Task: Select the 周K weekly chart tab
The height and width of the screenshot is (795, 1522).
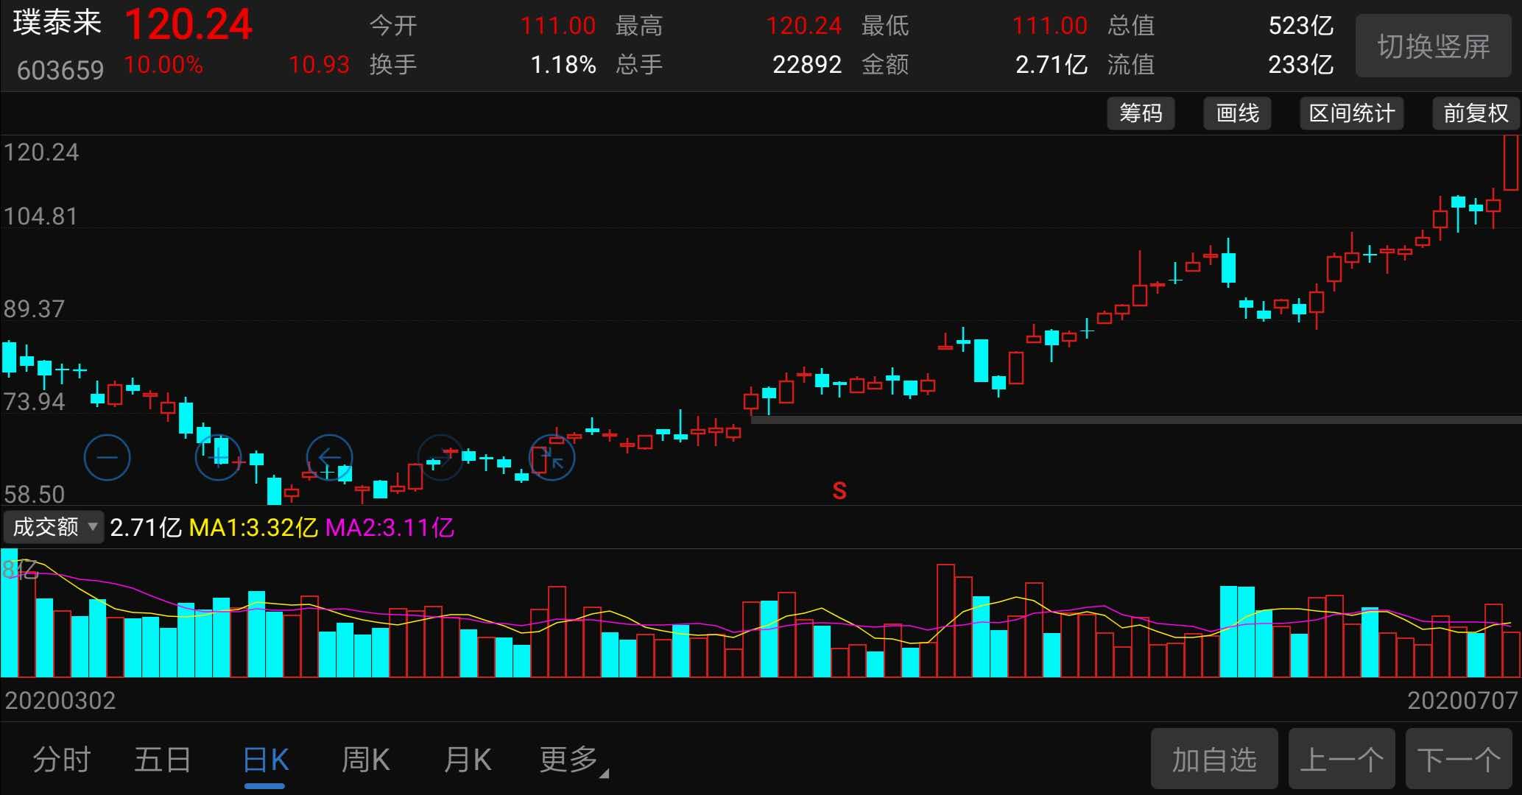Action: point(366,760)
